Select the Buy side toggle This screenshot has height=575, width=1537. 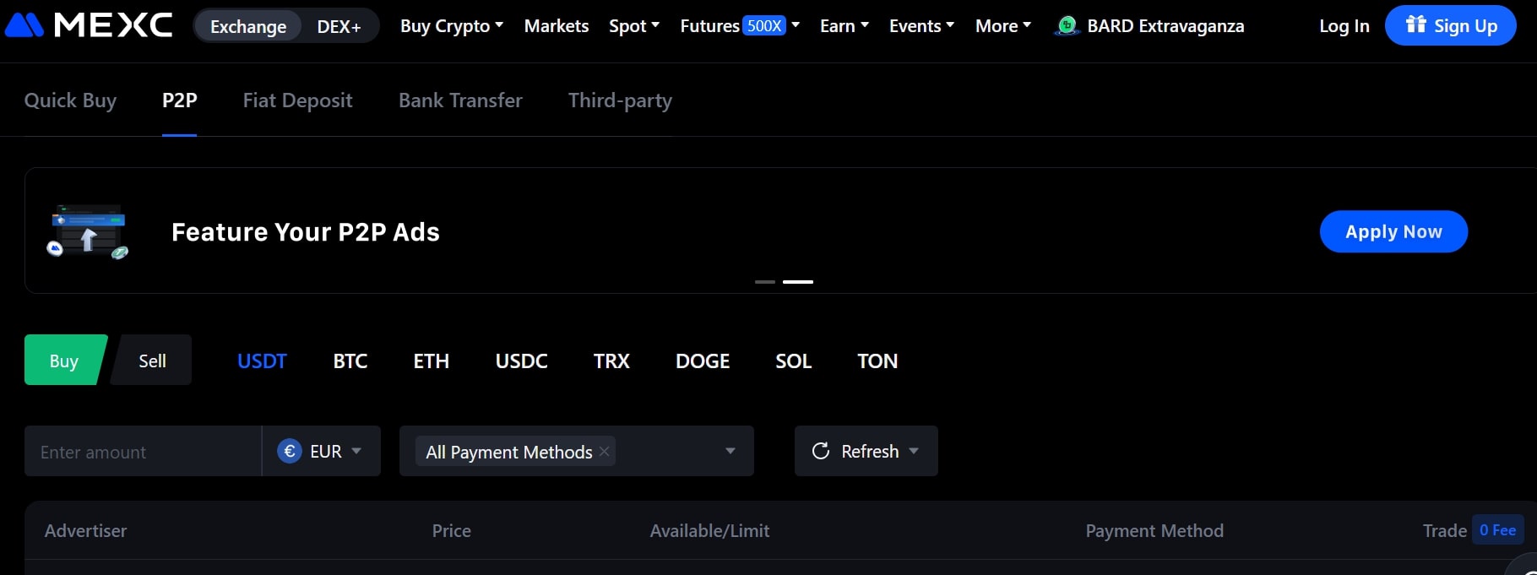tap(64, 361)
